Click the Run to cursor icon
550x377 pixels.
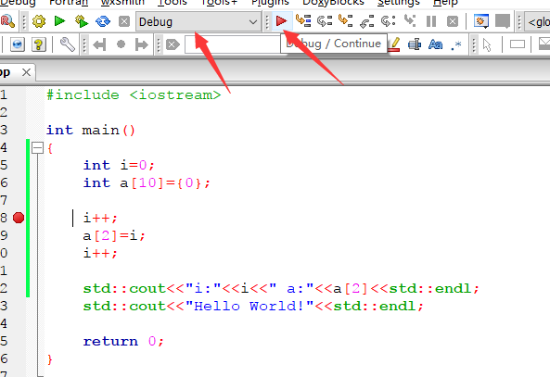click(303, 21)
